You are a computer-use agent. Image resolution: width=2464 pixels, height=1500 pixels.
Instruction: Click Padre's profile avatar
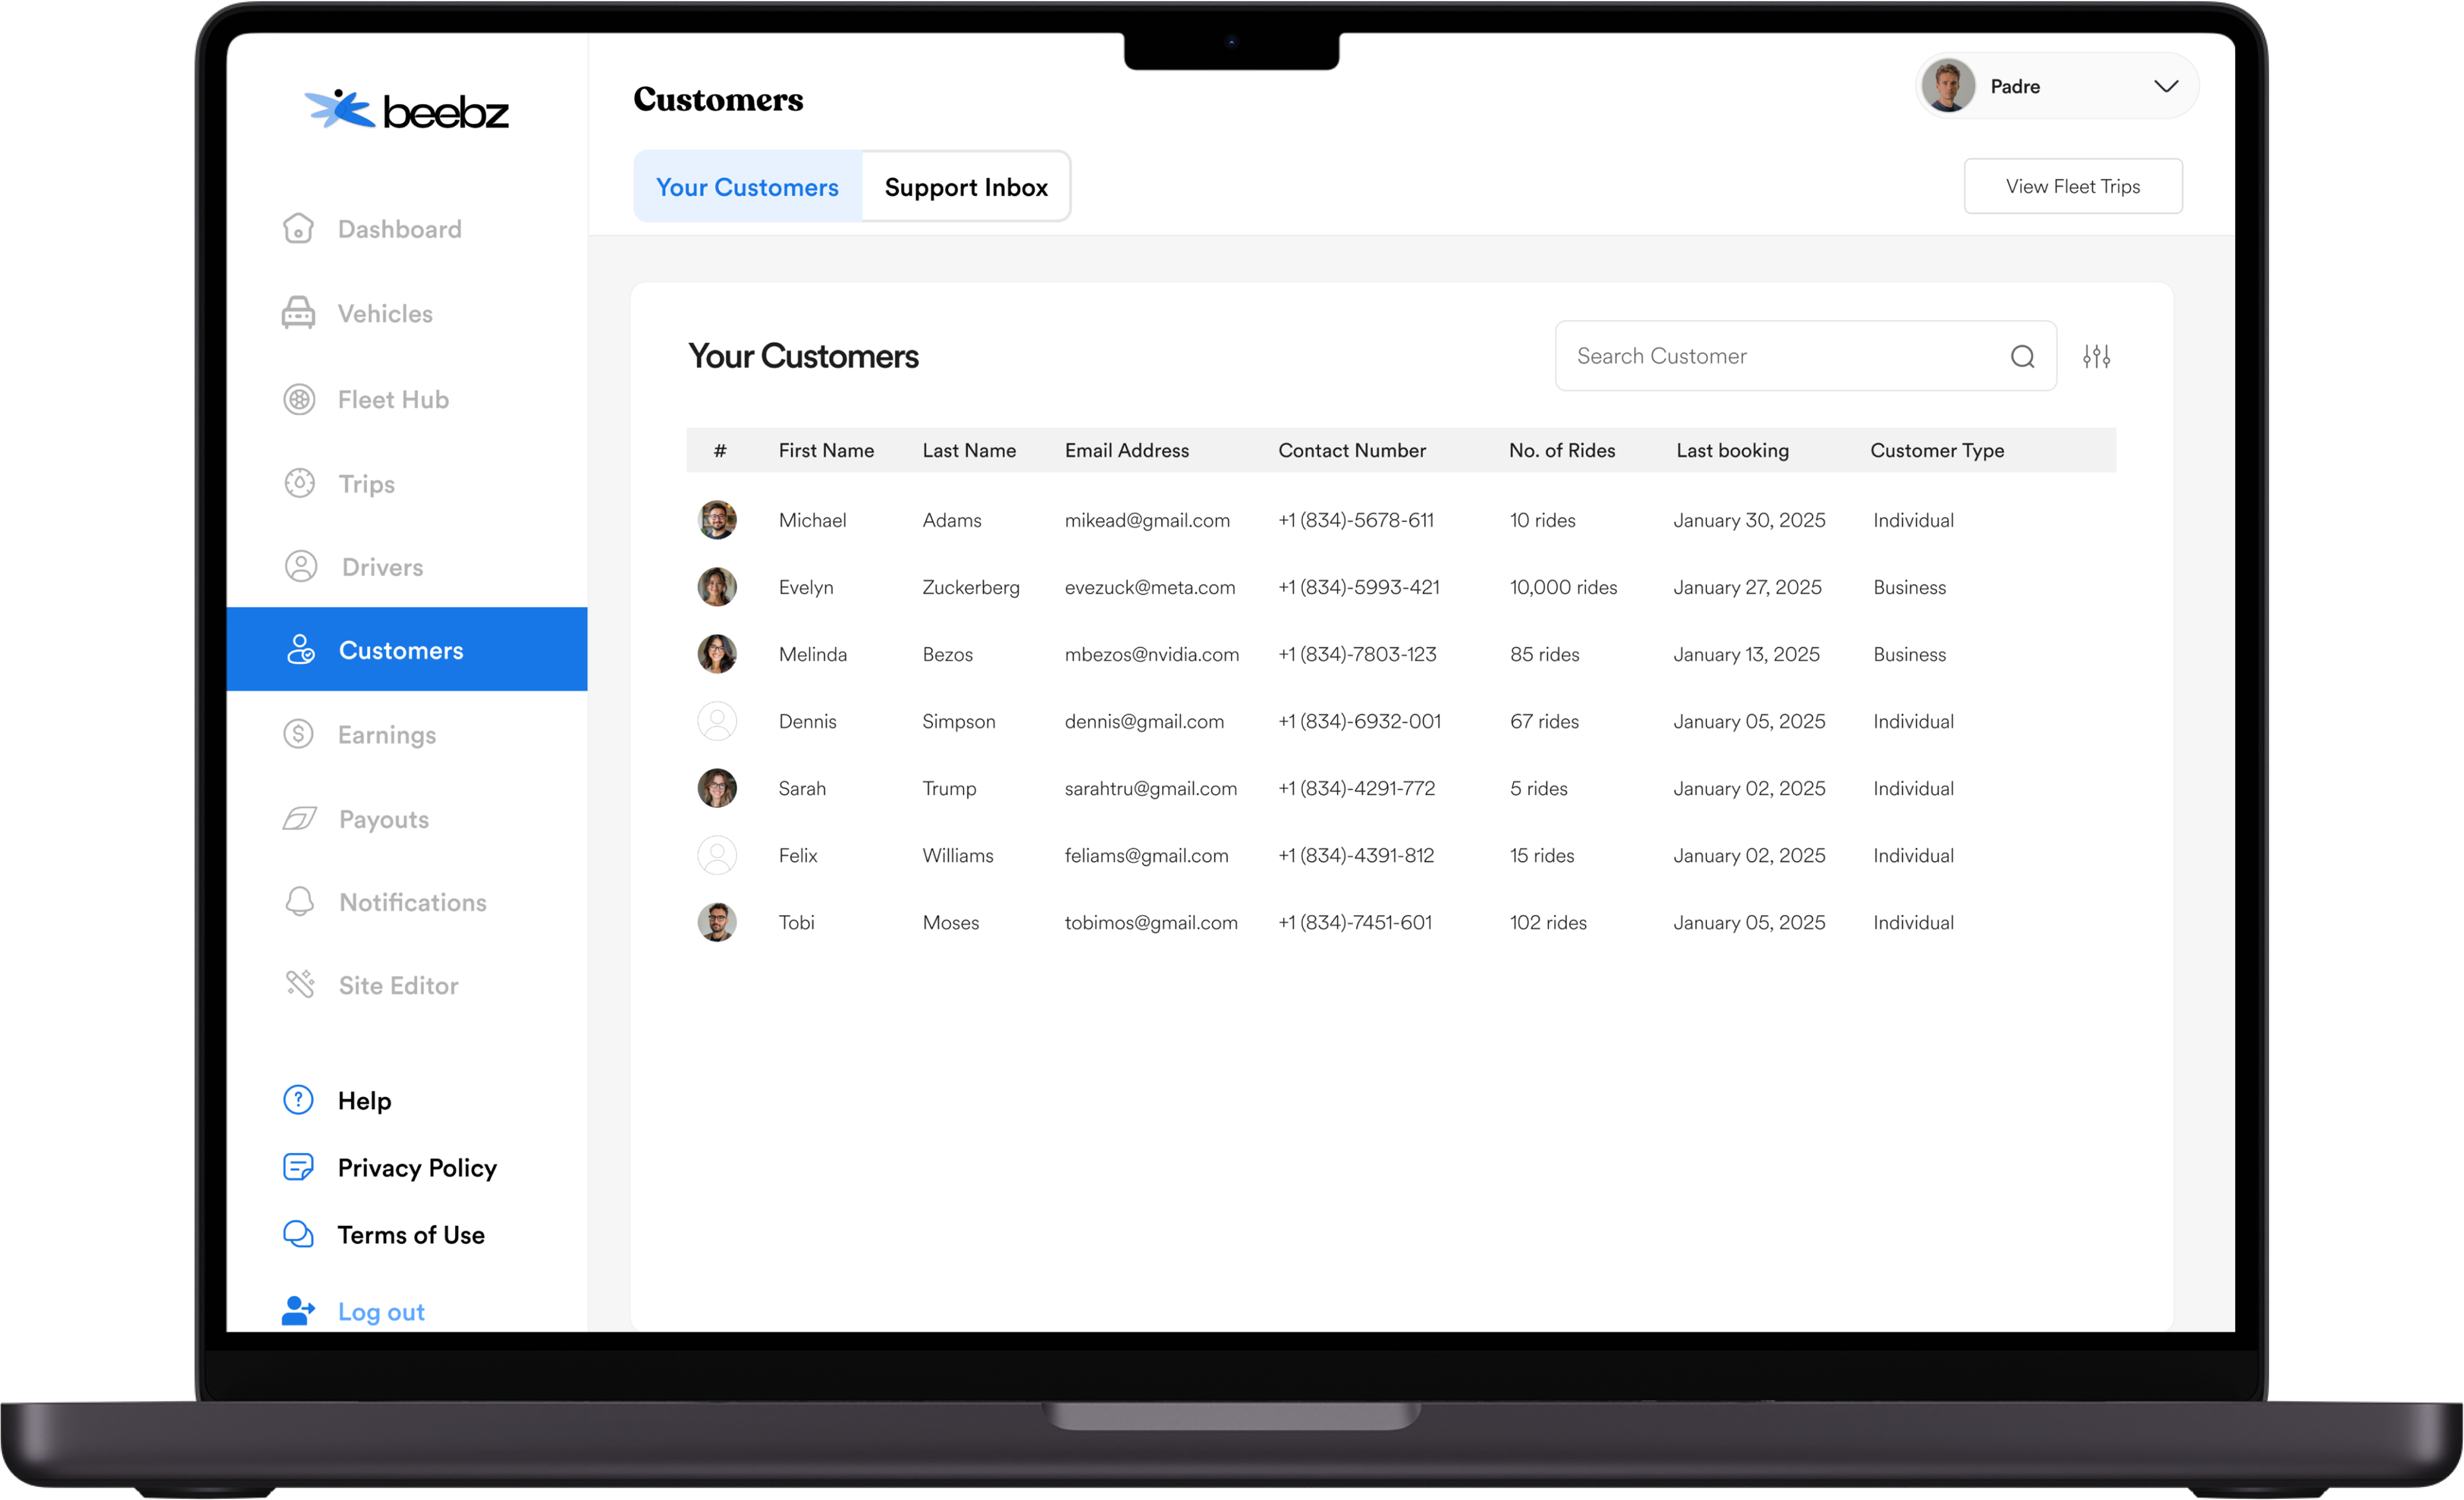click(x=1947, y=86)
